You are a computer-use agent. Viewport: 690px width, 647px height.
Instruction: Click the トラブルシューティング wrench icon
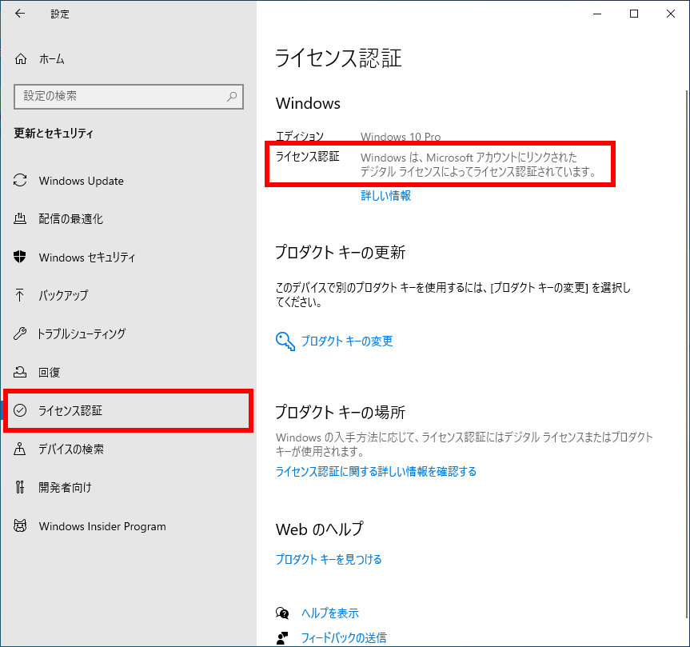click(20, 333)
